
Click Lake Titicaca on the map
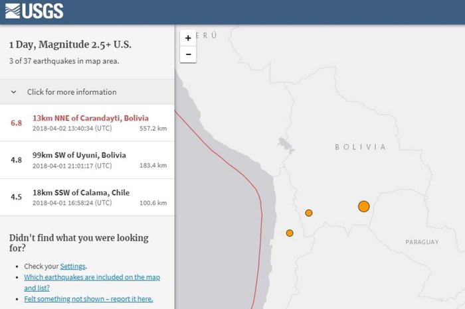click(x=287, y=144)
